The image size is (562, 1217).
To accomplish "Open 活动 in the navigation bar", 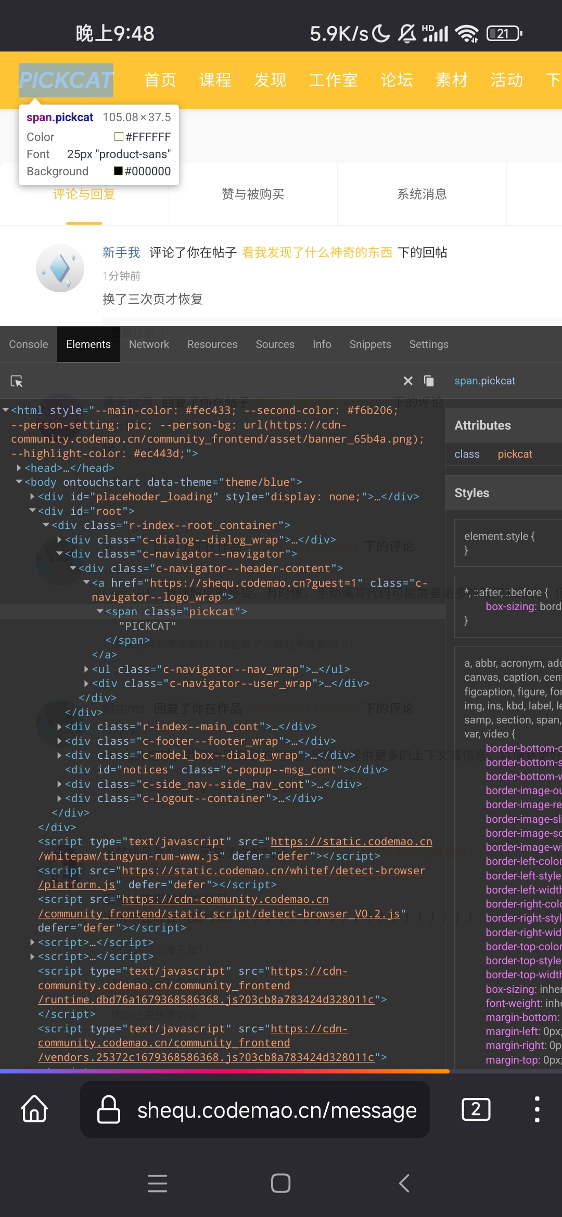I will tap(507, 80).
